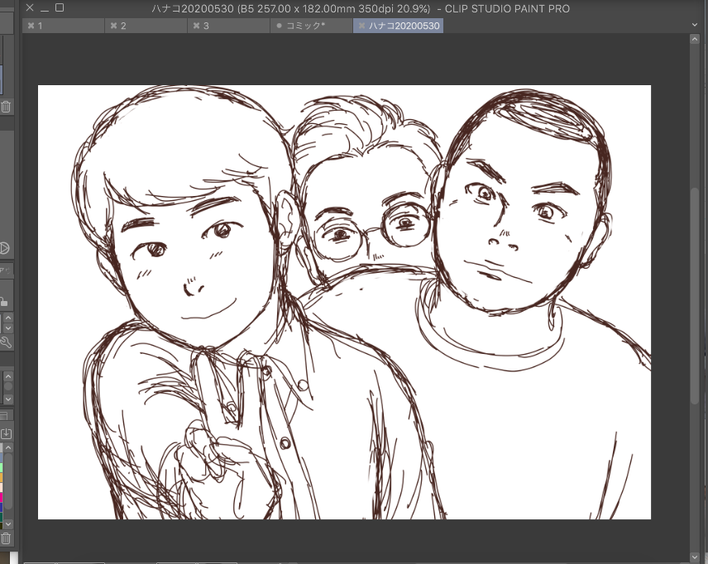Close canvas tab 1 with its x

point(31,26)
